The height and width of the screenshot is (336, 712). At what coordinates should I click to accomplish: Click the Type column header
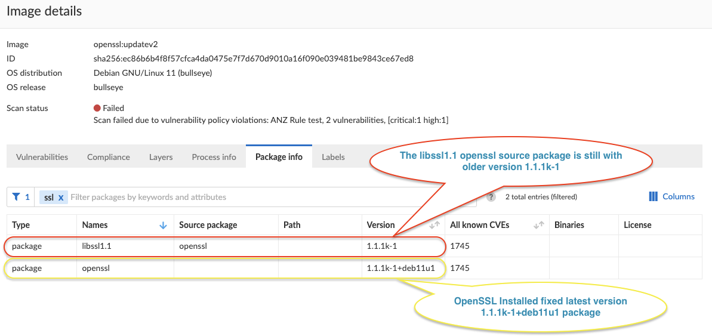[x=21, y=225]
